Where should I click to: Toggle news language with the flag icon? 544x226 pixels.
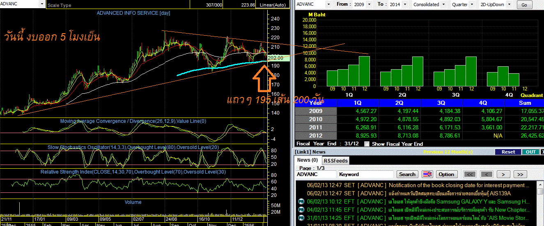point(427,174)
